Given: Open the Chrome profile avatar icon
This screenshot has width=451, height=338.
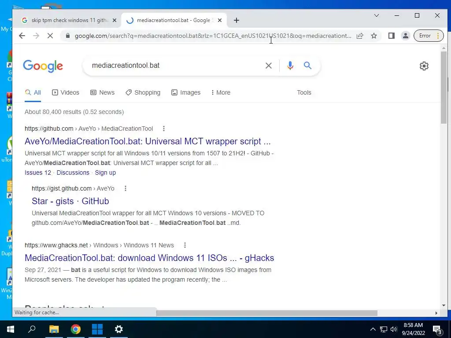Looking at the screenshot, I should click(405, 36).
